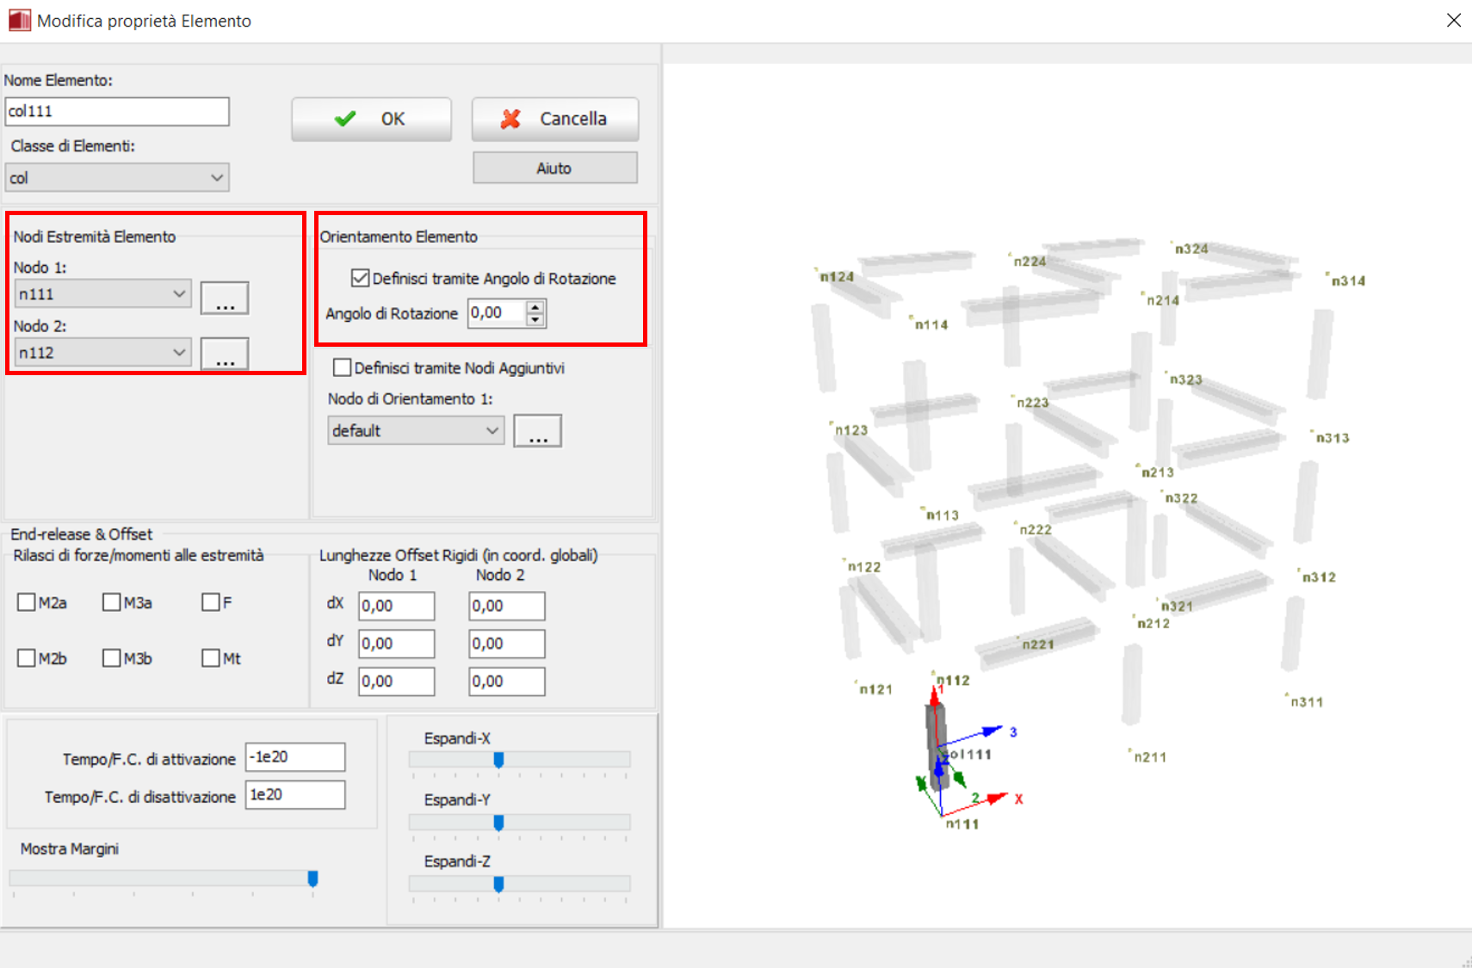Click browse button next to Nodo 1
The height and width of the screenshot is (968, 1472).
pos(225,298)
